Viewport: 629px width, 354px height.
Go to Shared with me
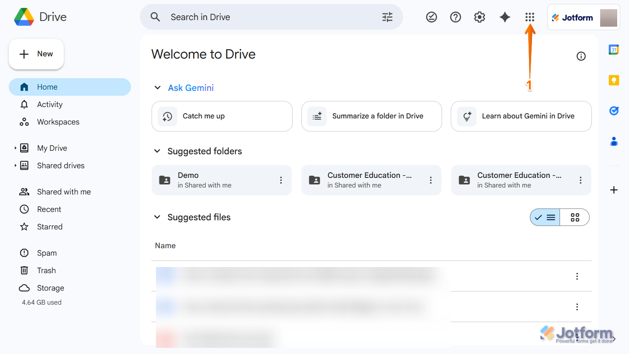(x=63, y=191)
